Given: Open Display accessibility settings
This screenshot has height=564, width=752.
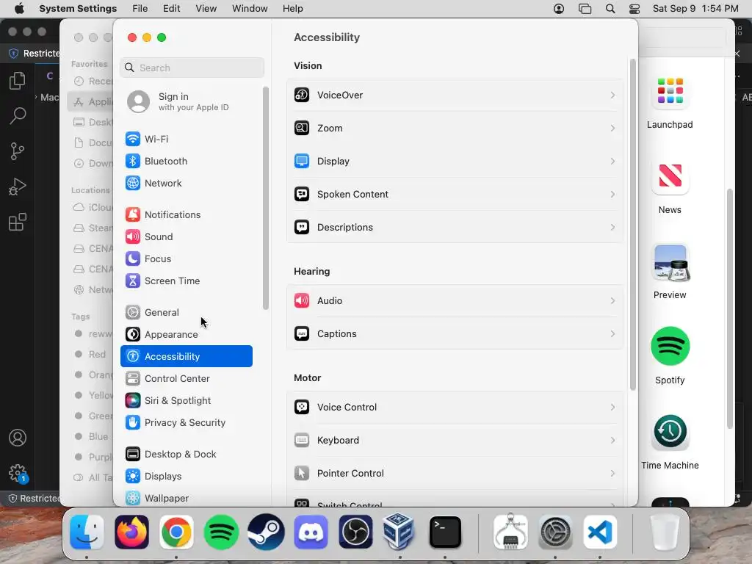Looking at the screenshot, I should [x=455, y=161].
